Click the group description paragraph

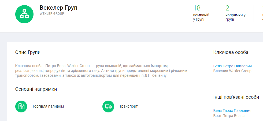(101, 71)
